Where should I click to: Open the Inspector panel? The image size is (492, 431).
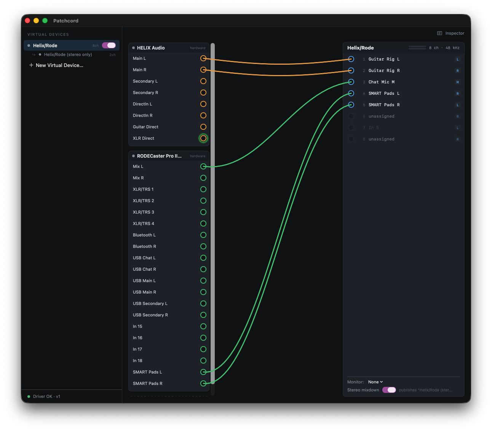pos(450,33)
